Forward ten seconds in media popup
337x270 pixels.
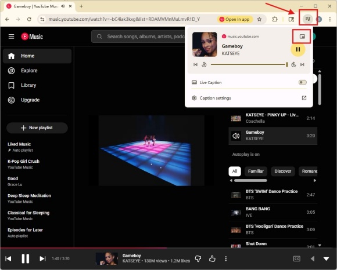293,64
